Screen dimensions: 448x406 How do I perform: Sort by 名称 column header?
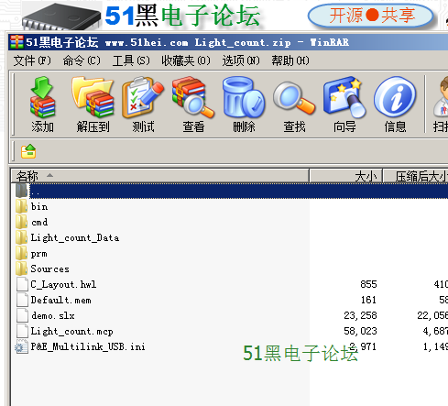coord(160,176)
